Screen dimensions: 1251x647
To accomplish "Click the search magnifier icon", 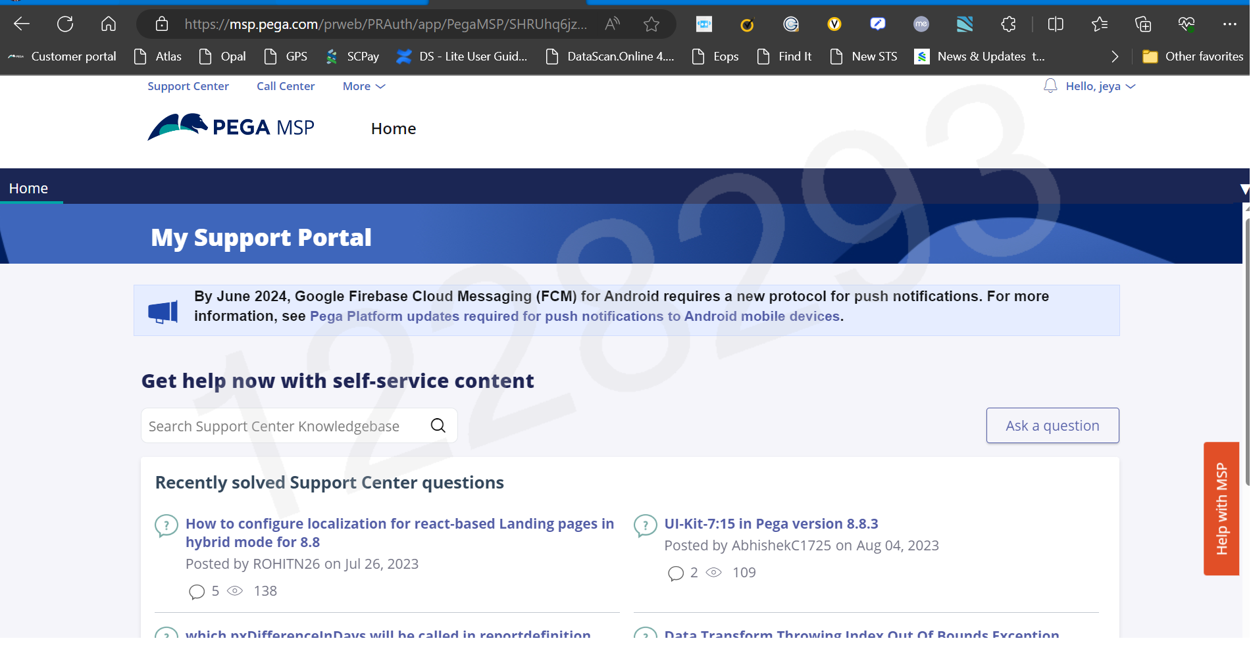I will [438, 425].
